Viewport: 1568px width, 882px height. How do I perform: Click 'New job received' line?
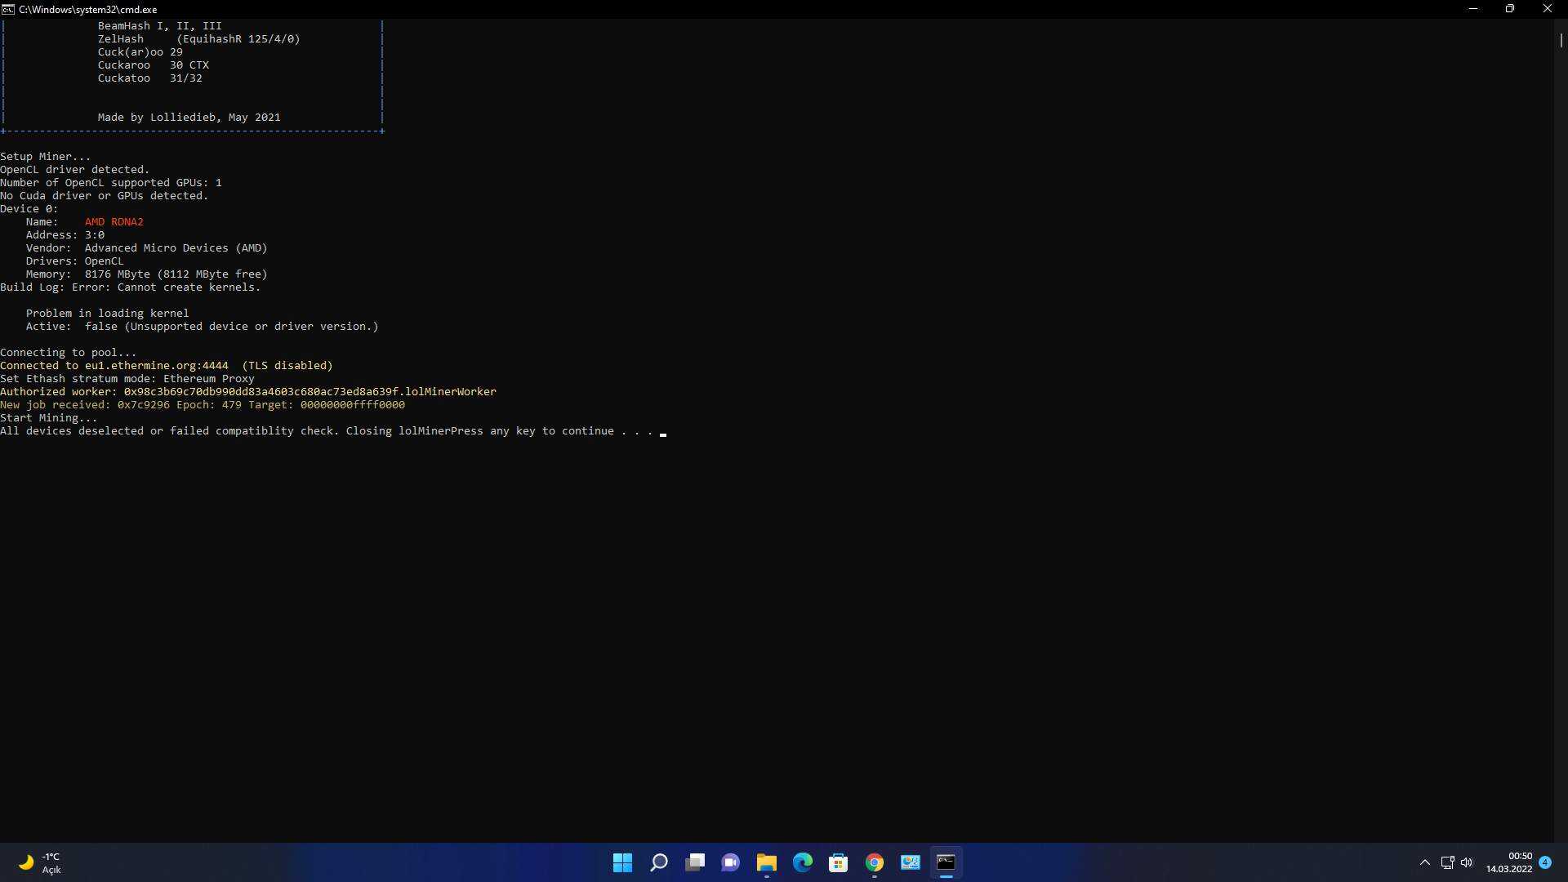203,405
